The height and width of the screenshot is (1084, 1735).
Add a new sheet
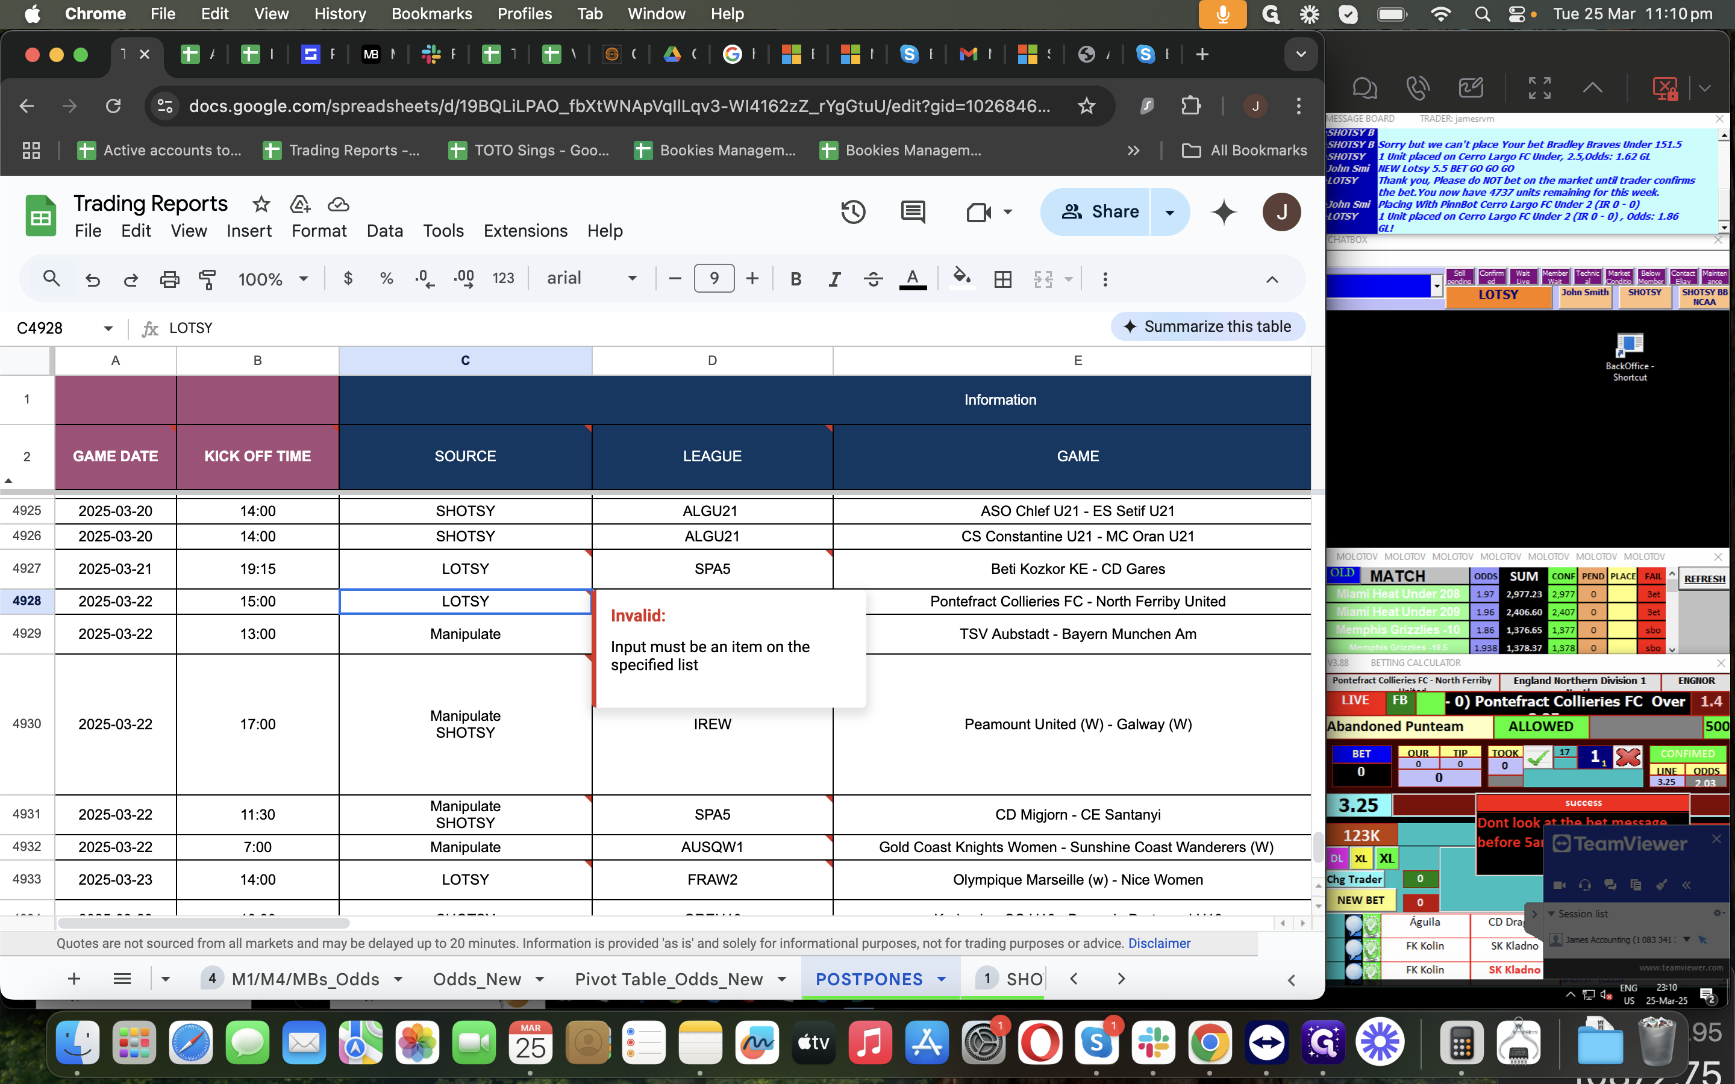click(x=74, y=979)
